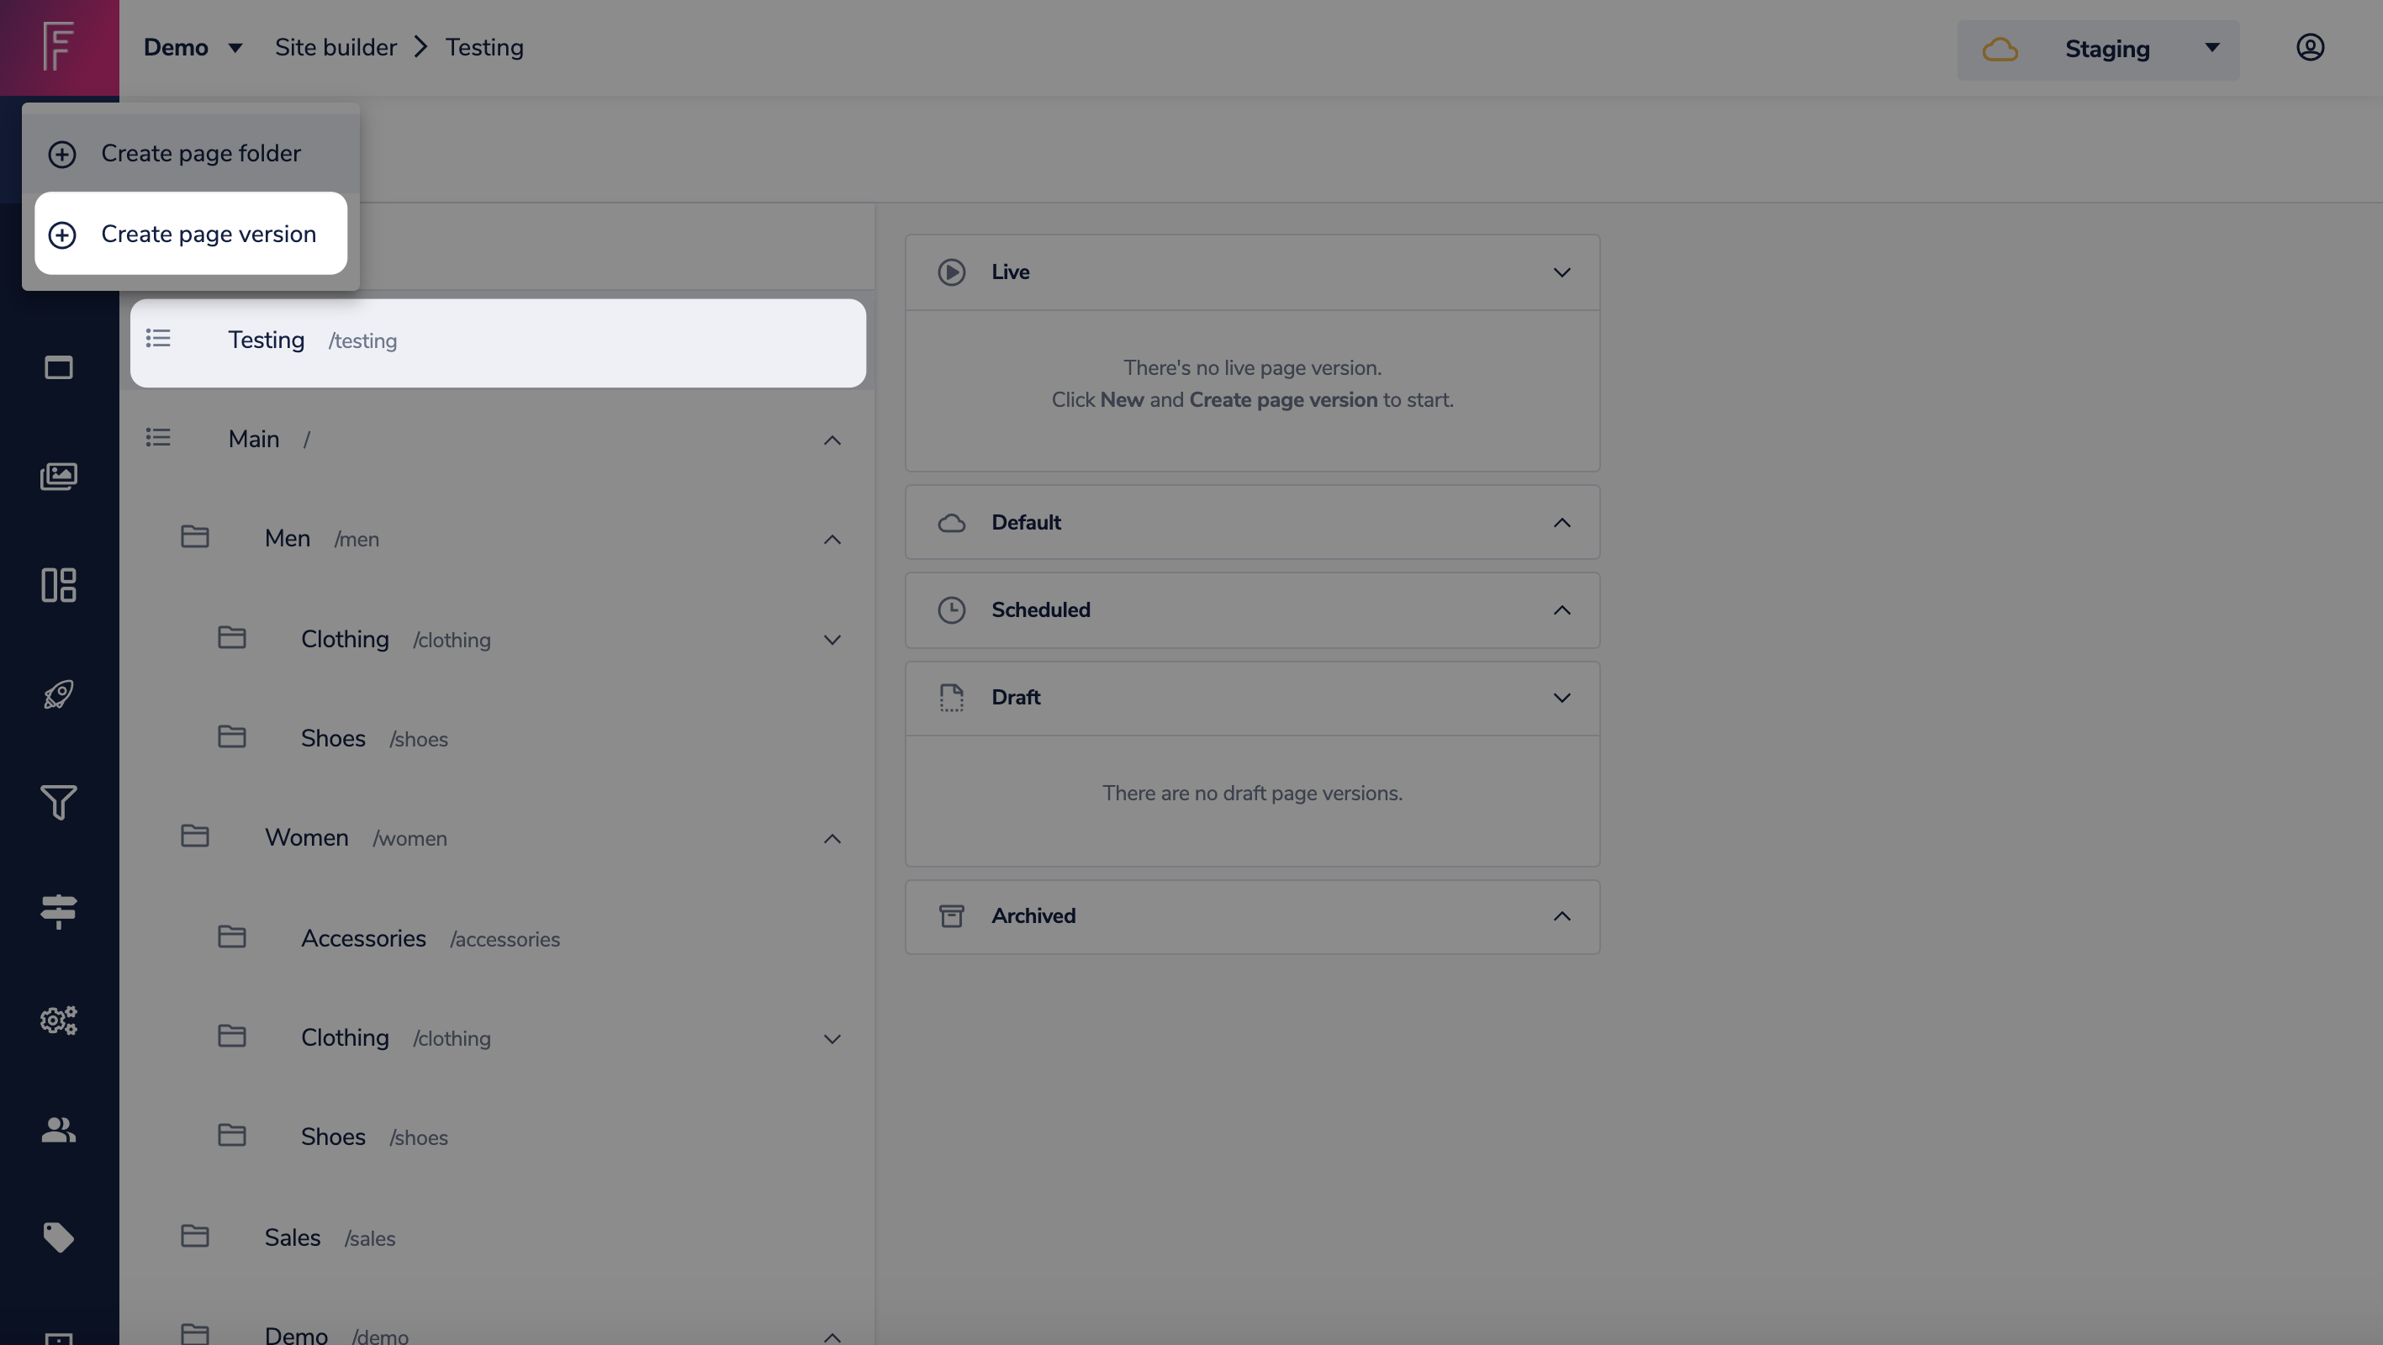Open the Staging environment dropdown
2383x1345 pixels.
pyautogui.click(x=2097, y=49)
